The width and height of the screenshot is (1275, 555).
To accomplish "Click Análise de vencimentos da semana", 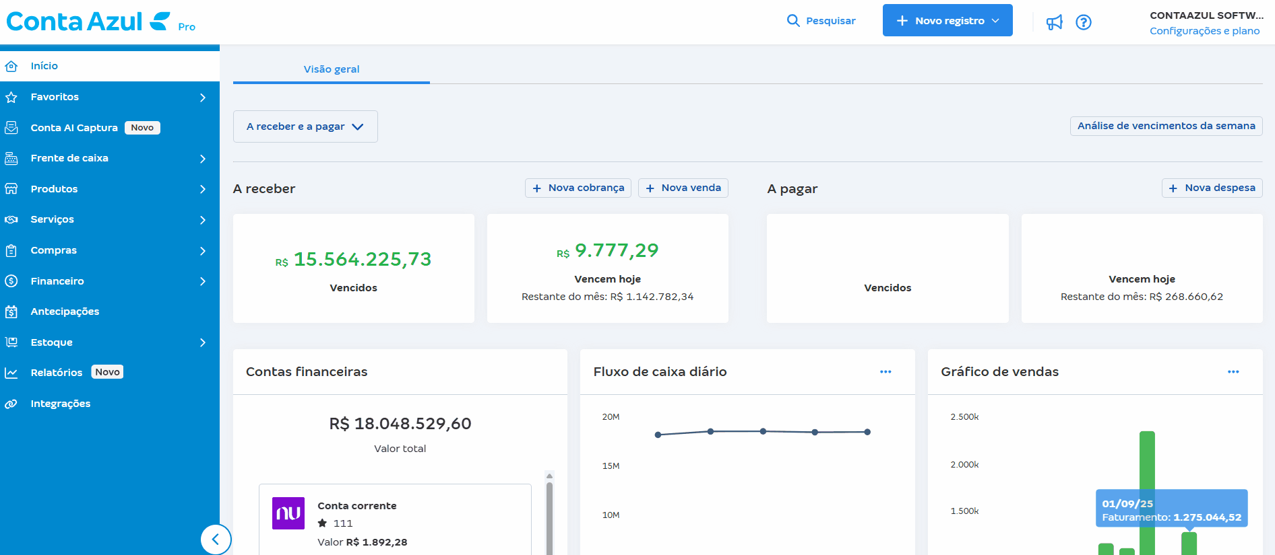I will [x=1166, y=126].
